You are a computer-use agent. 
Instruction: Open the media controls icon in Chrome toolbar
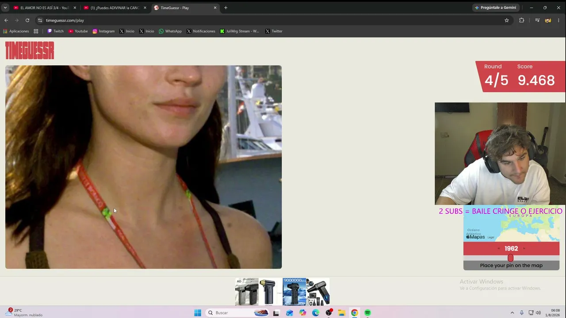point(537,20)
